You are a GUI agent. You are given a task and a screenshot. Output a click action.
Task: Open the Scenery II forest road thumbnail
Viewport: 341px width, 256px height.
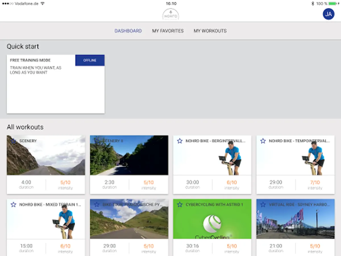129,155
